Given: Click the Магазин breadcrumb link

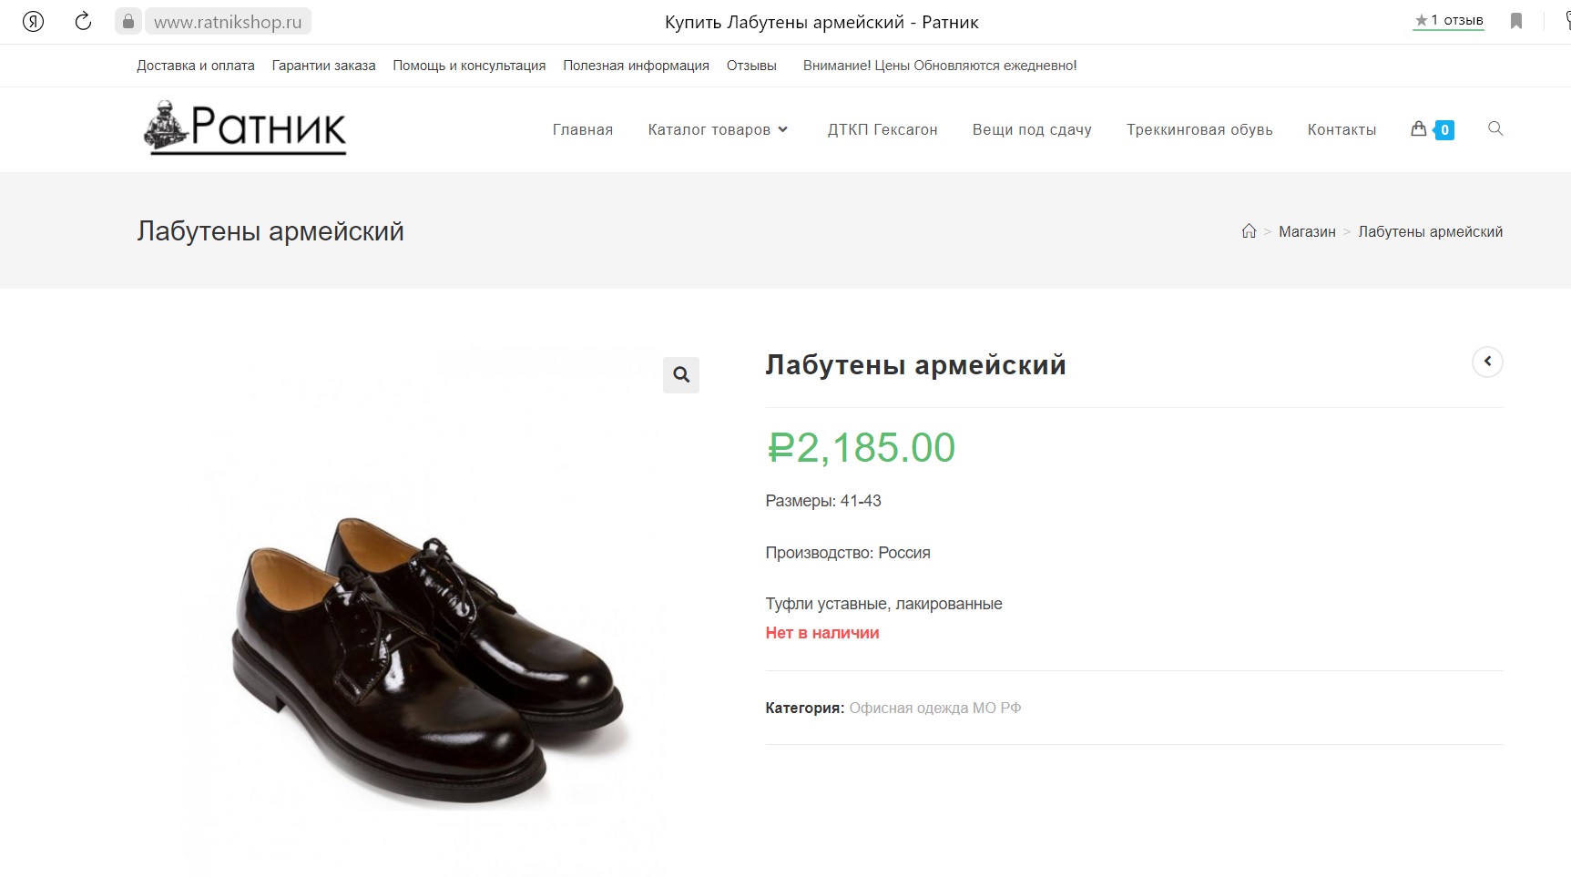Looking at the screenshot, I should (x=1307, y=231).
